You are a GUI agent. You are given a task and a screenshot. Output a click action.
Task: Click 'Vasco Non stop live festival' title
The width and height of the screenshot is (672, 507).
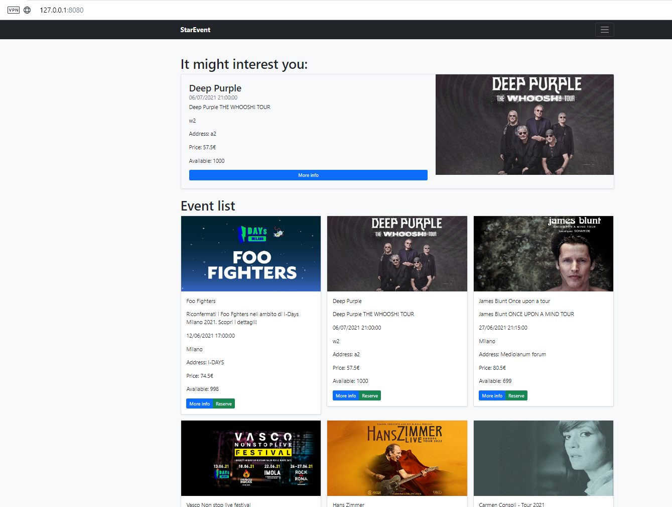[218, 504]
